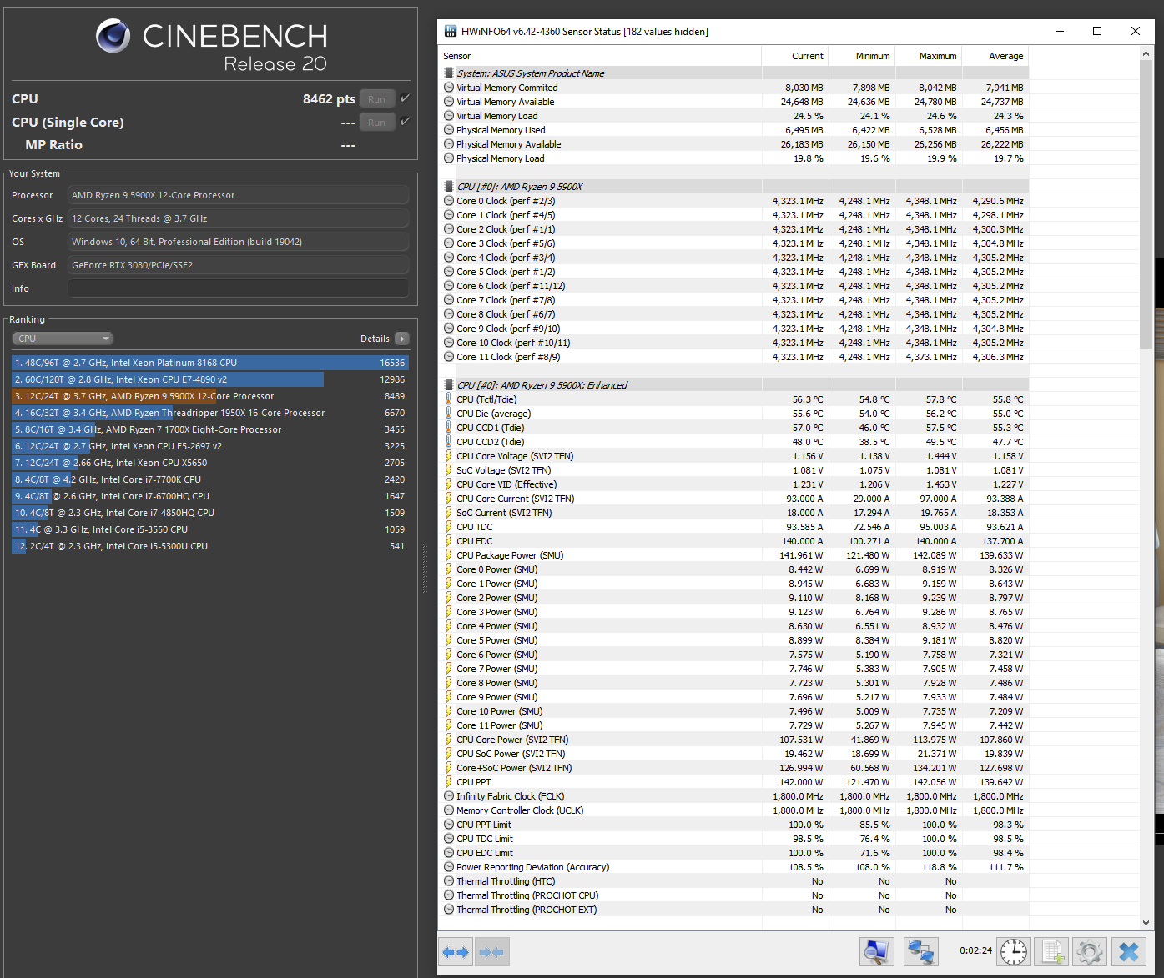
Task: Collapse the CPU [#0] Enhanced sensor group
Action: [x=449, y=385]
